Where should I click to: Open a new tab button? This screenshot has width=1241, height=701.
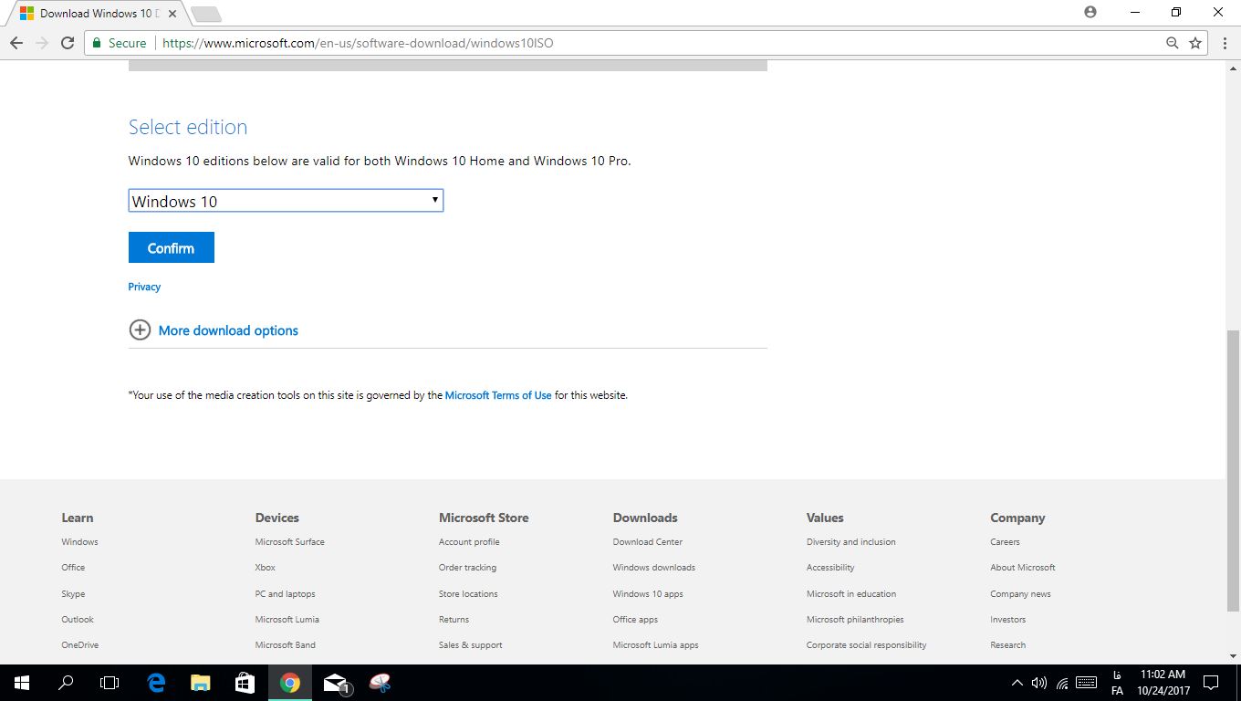(x=206, y=14)
